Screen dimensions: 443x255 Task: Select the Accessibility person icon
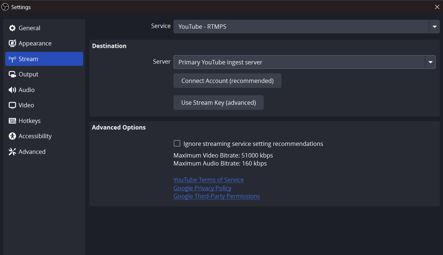[x=12, y=136]
